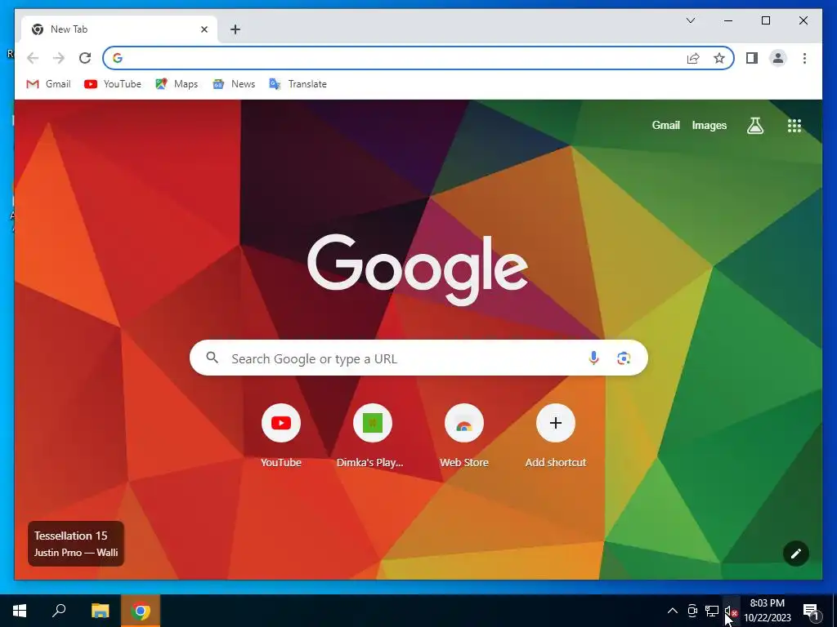The width and height of the screenshot is (837, 627).
Task: Open Gmail bookmark in bookmarks bar
Action: [x=48, y=84]
